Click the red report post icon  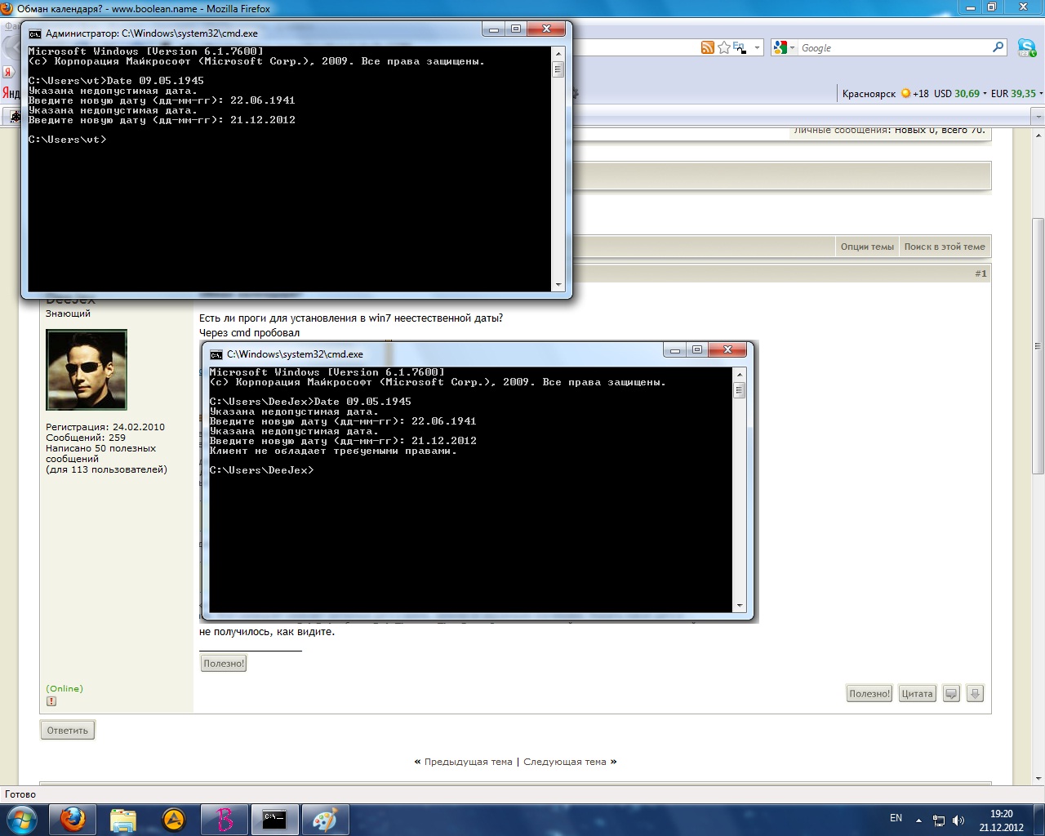(51, 701)
